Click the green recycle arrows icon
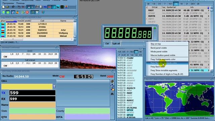 click(x=23, y=12)
